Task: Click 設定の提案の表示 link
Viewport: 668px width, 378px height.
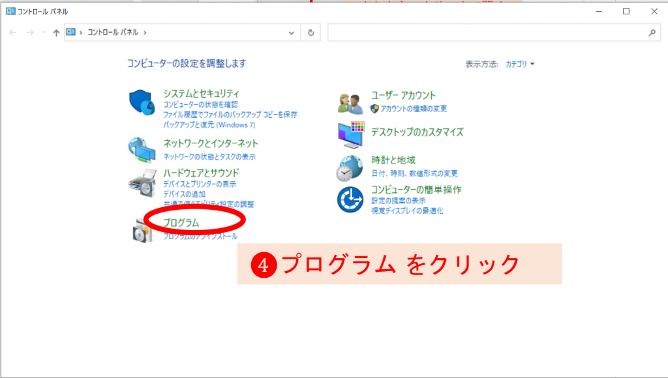Action: tap(398, 201)
